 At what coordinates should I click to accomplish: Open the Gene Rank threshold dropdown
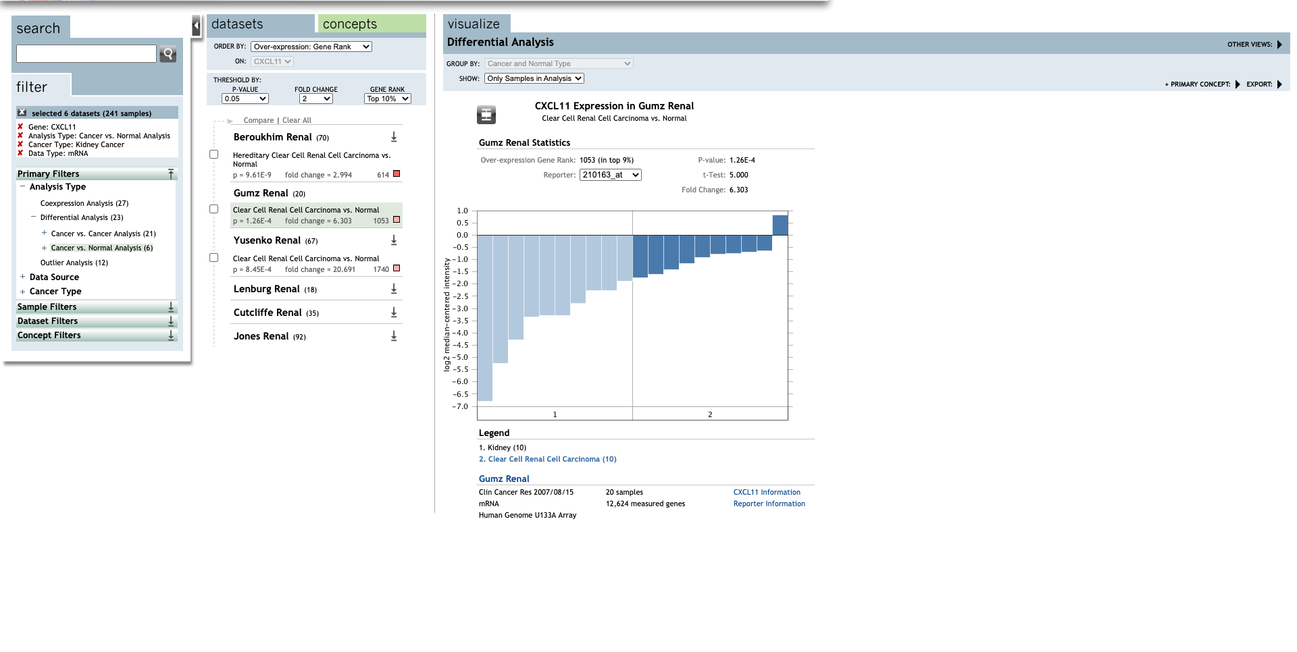[388, 99]
